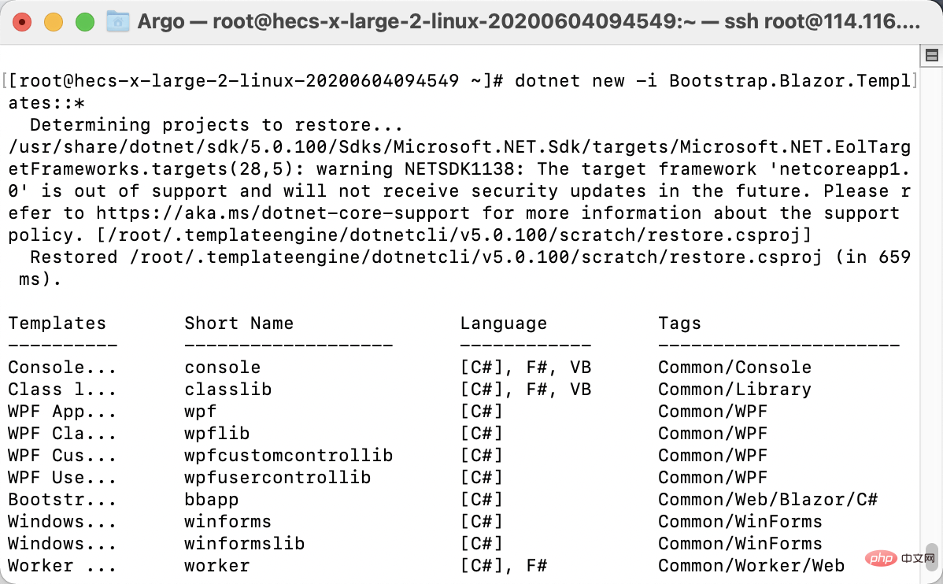Click the 'wpfcustomcontrollib' short name
This screenshot has height=584, width=943.
289,455
